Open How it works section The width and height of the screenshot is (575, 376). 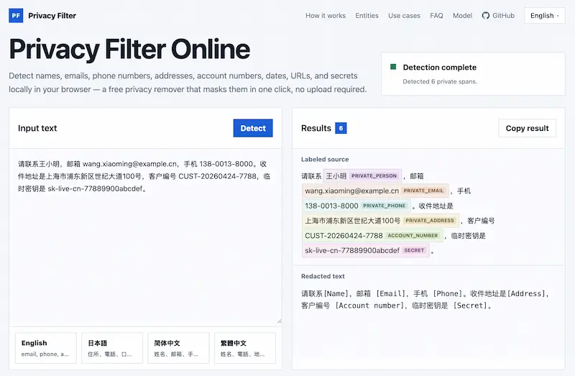326,15
